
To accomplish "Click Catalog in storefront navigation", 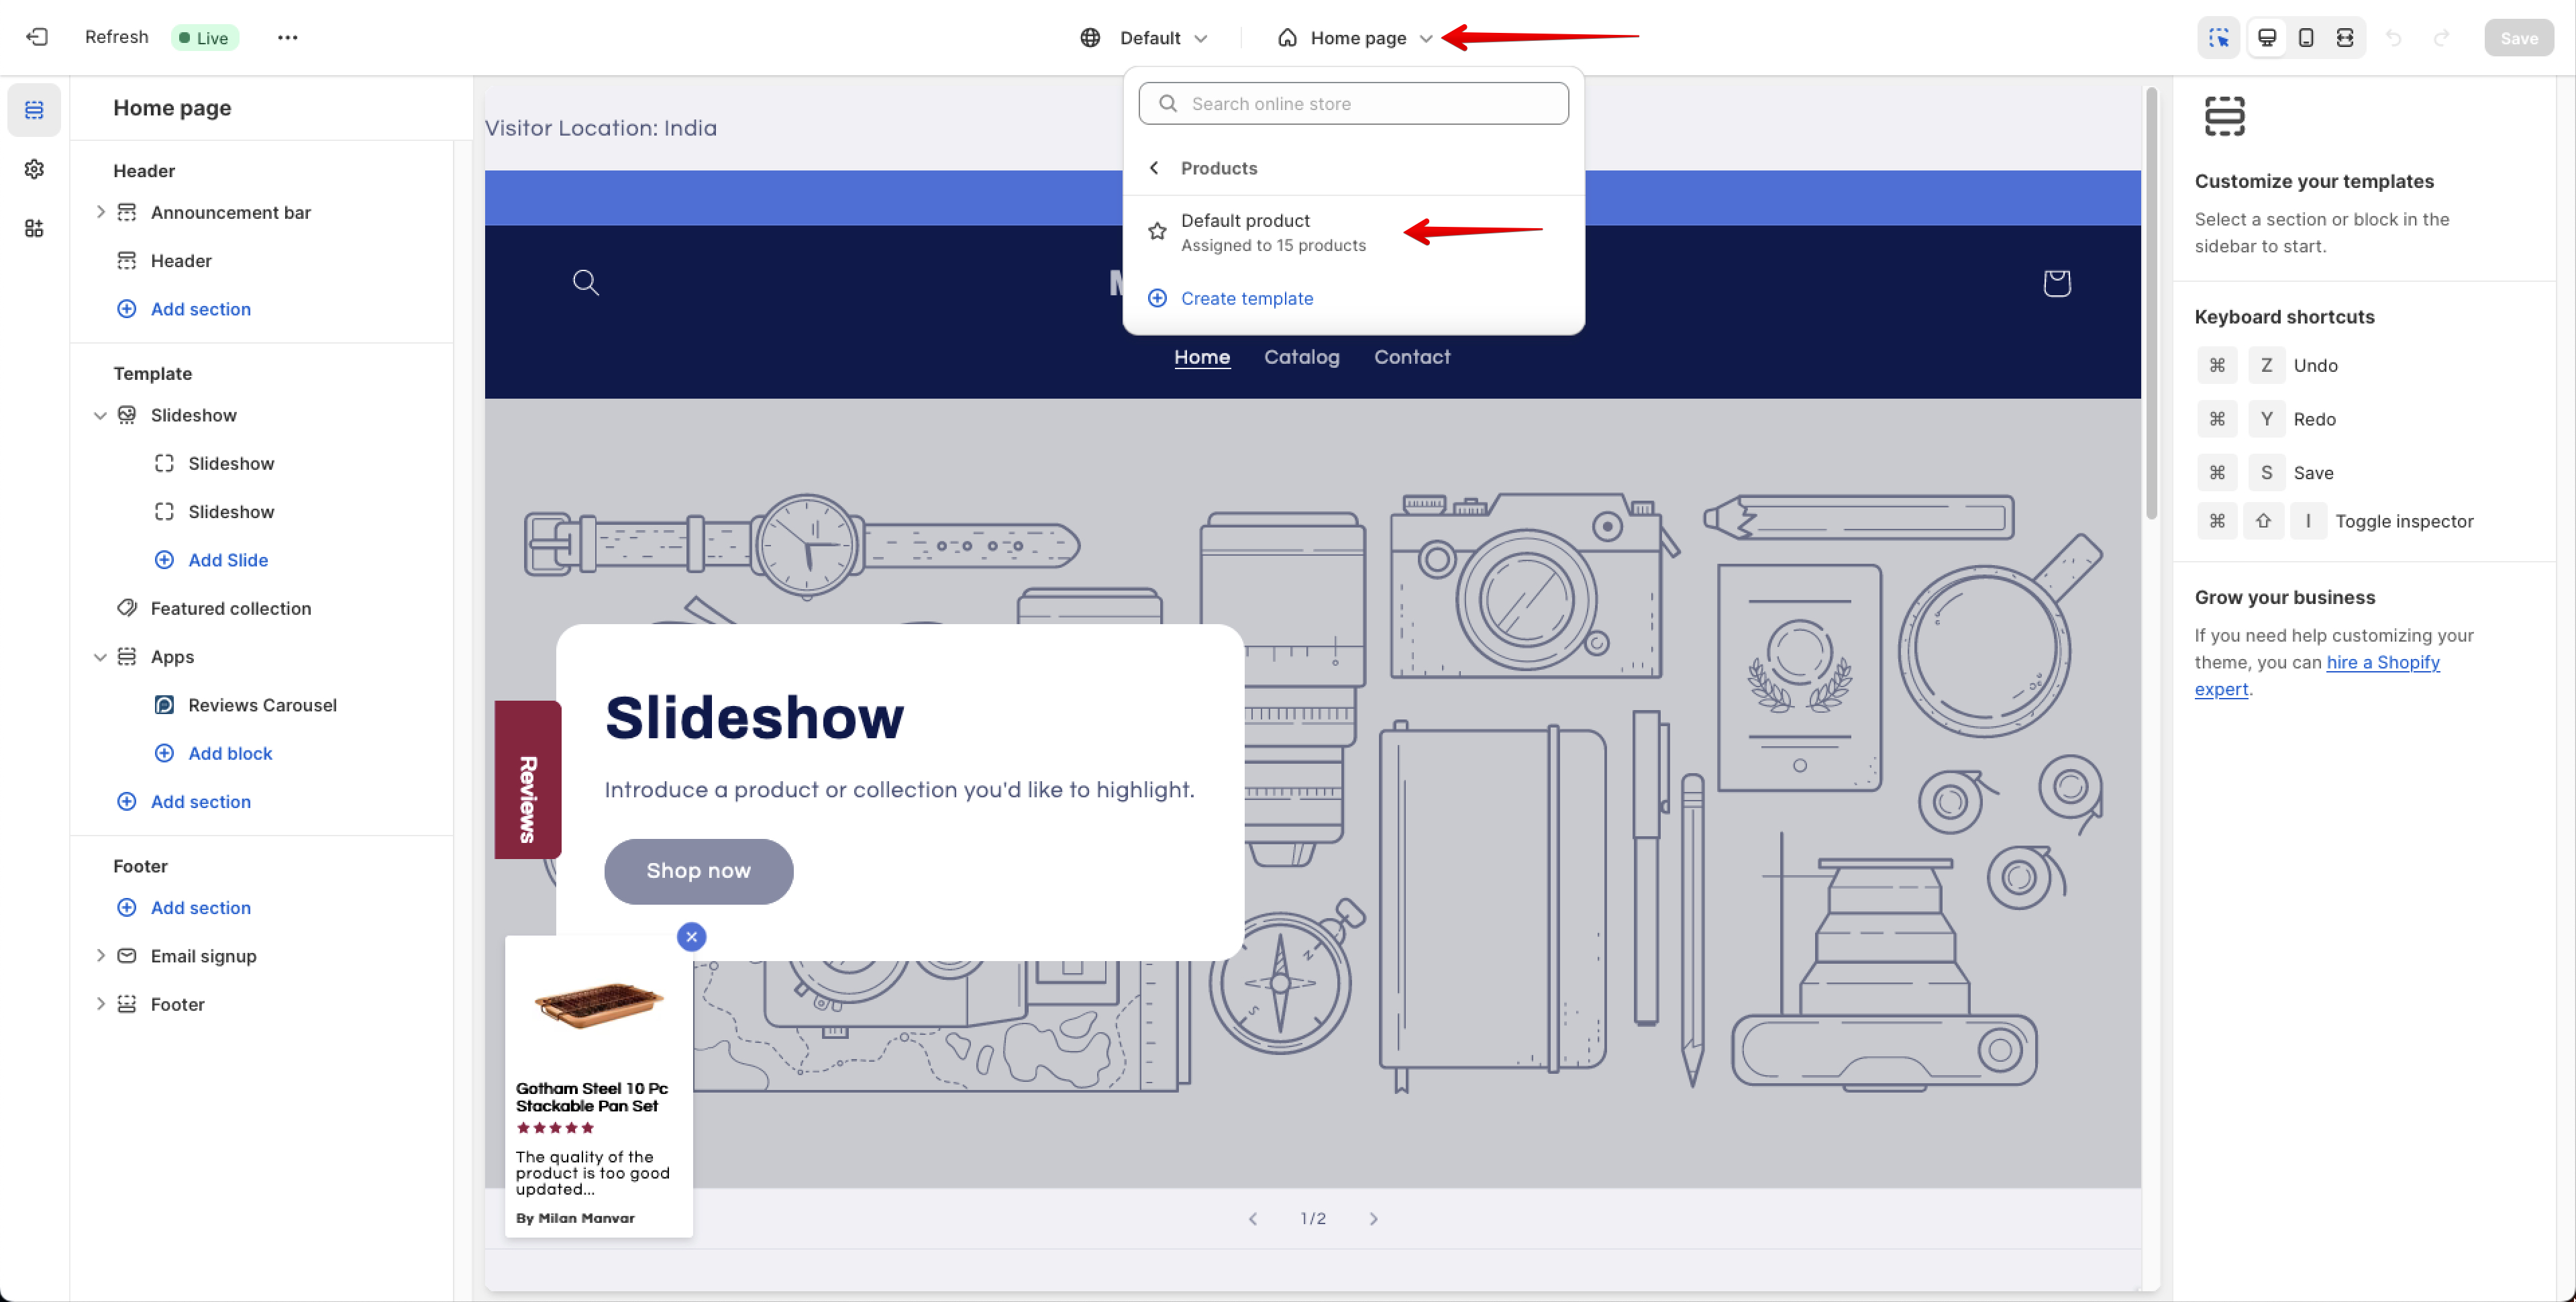I will pos(1301,357).
